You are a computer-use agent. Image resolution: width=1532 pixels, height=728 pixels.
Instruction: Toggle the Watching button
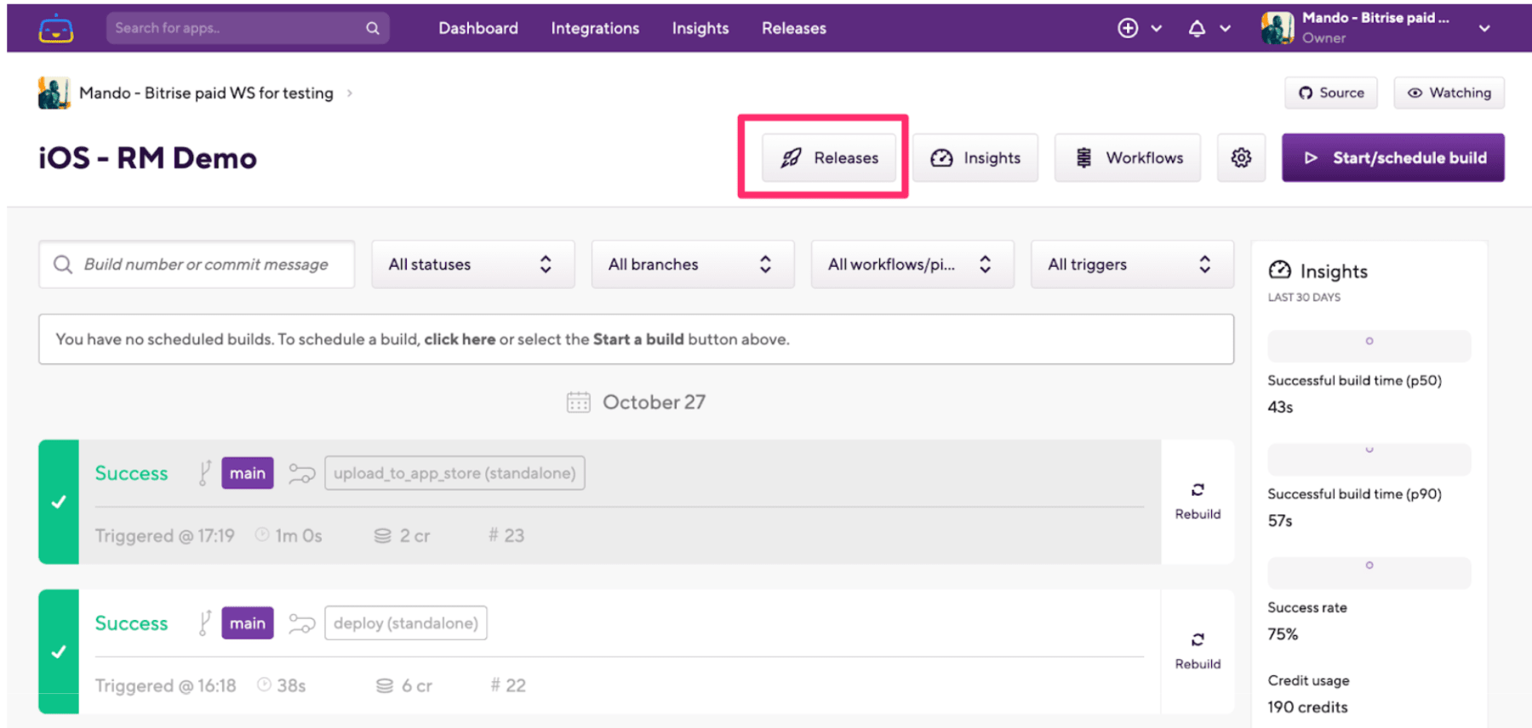[1449, 93]
